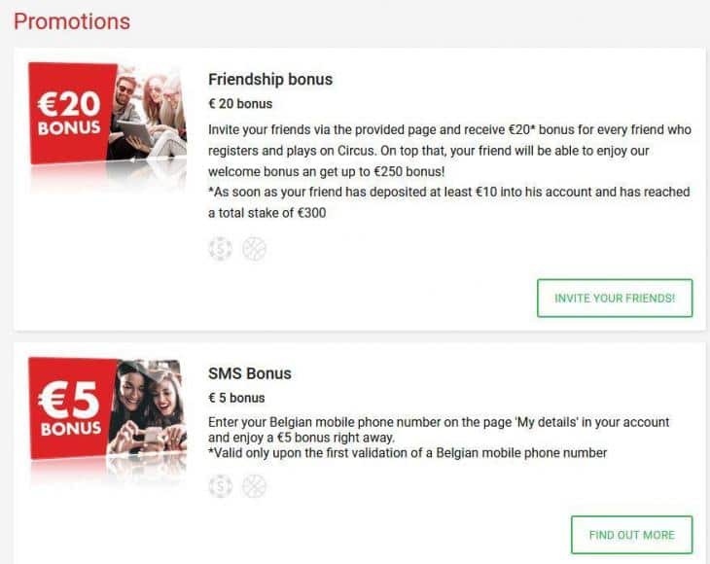The image size is (710, 564).
Task: Click the casino chip icon under Friendship bonus
Action: [x=221, y=249]
